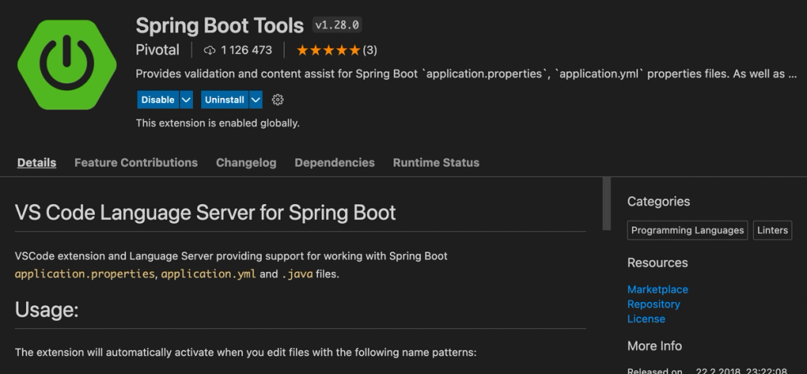Open the Disable dropdown arrow

pos(186,100)
